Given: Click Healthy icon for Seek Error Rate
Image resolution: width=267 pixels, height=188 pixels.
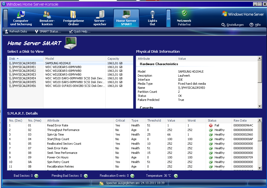Looking at the screenshot, I should tap(211, 148).
